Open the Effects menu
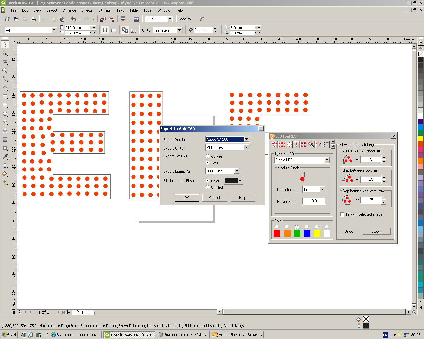This screenshot has width=424, height=339. pyautogui.click(x=87, y=10)
